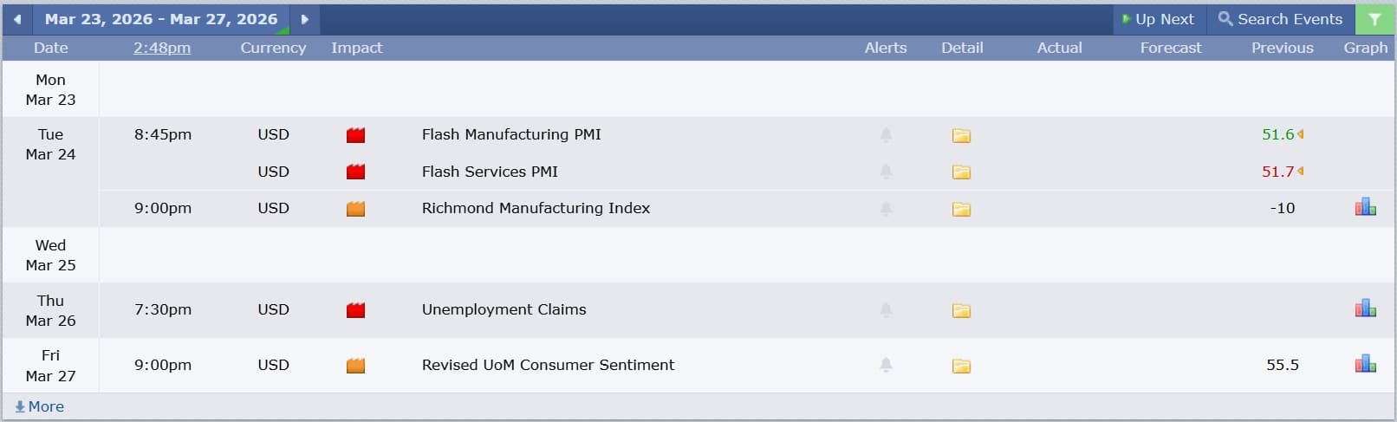Image resolution: width=1397 pixels, height=422 pixels.
Task: Go to previous week arrow
Action: click(x=17, y=19)
